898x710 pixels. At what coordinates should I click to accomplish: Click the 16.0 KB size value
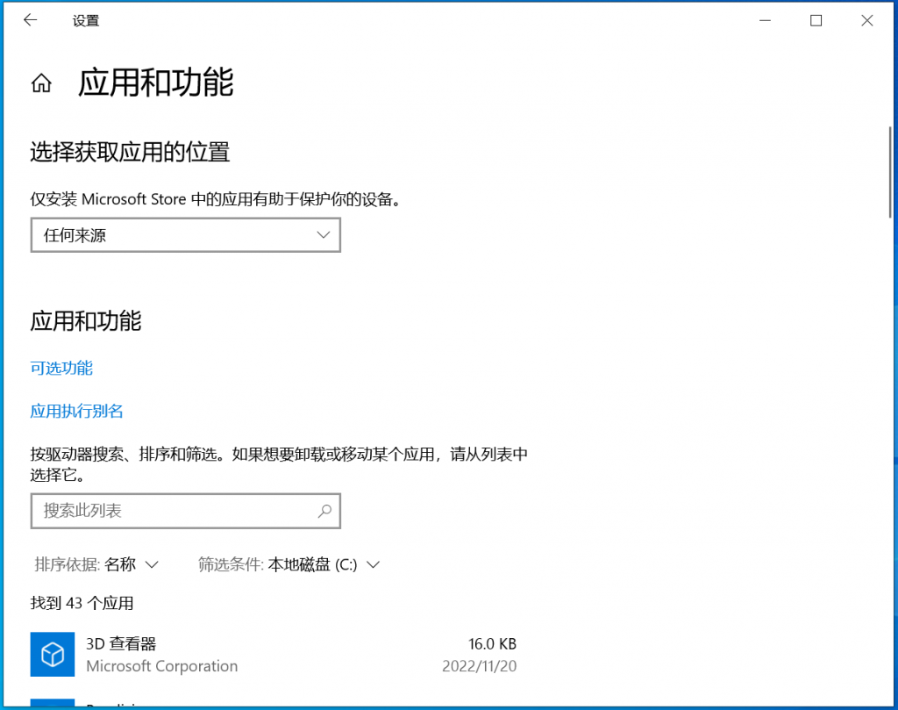(x=492, y=643)
